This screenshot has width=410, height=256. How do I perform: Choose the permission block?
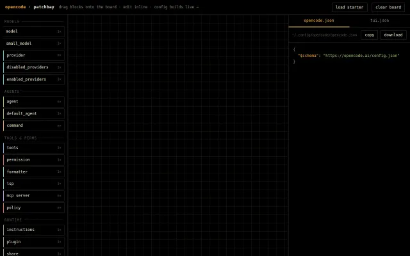pyautogui.click(x=34, y=160)
